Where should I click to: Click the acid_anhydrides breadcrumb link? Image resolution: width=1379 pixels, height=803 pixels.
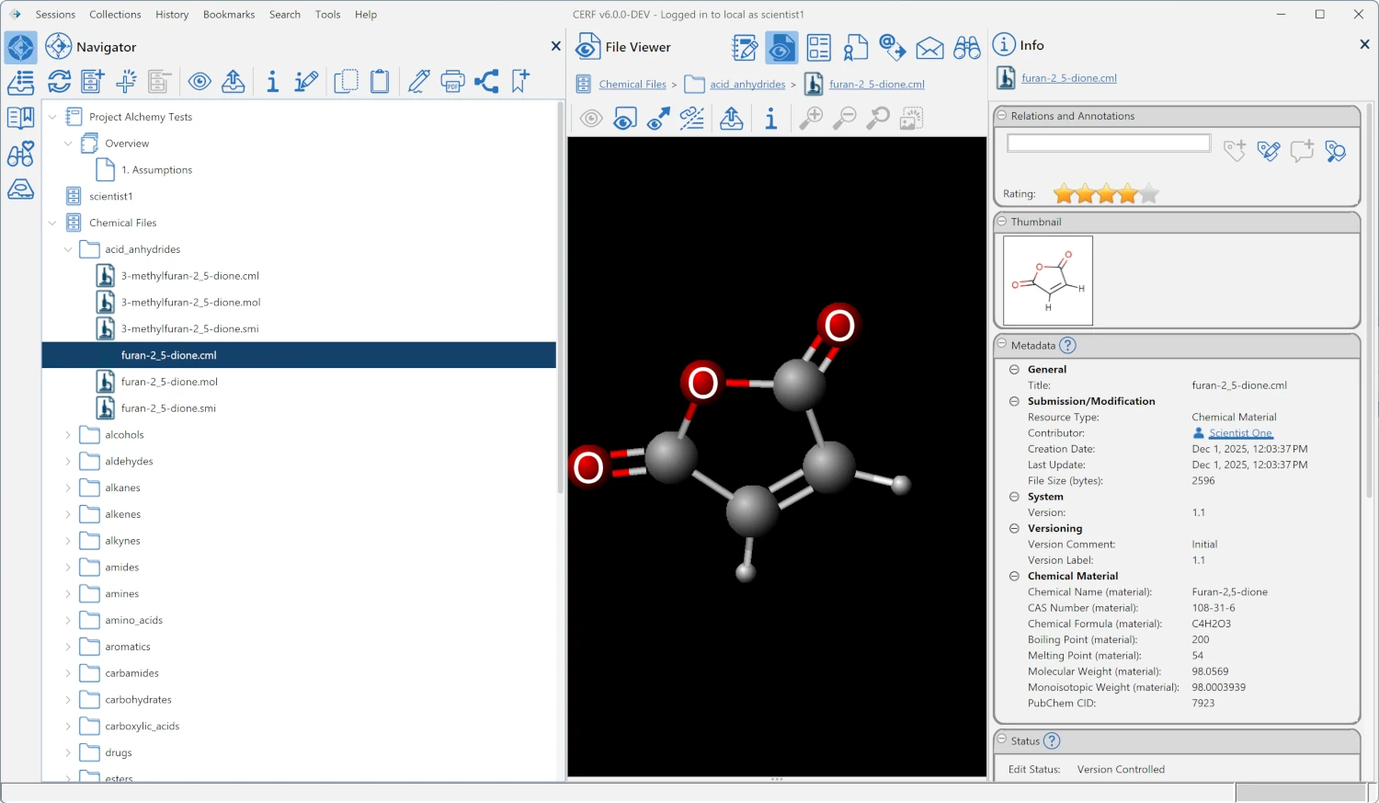coord(747,85)
